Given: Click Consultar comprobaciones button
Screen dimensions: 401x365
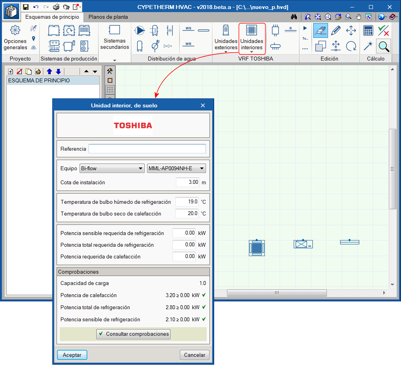Looking at the screenshot, I should (133, 334).
